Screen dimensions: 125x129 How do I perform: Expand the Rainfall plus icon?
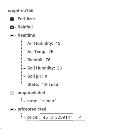(12, 27)
